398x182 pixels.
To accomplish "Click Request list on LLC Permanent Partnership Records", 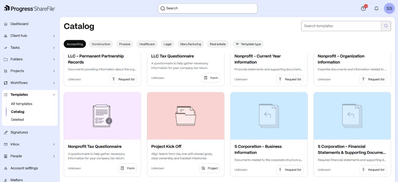I will tap(123, 79).
